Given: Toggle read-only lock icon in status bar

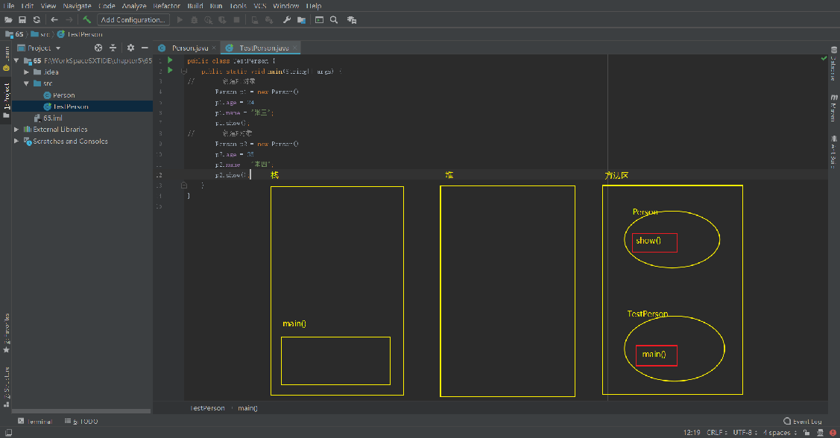Looking at the screenshot, I should [x=806, y=432].
